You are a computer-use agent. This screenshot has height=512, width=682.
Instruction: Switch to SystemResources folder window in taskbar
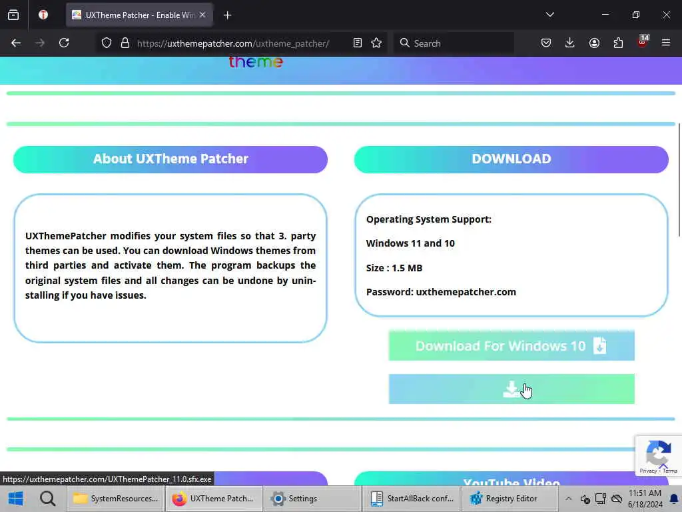click(116, 499)
